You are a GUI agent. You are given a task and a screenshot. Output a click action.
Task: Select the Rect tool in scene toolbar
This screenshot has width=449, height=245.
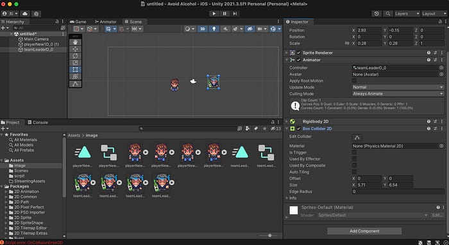click(75, 70)
